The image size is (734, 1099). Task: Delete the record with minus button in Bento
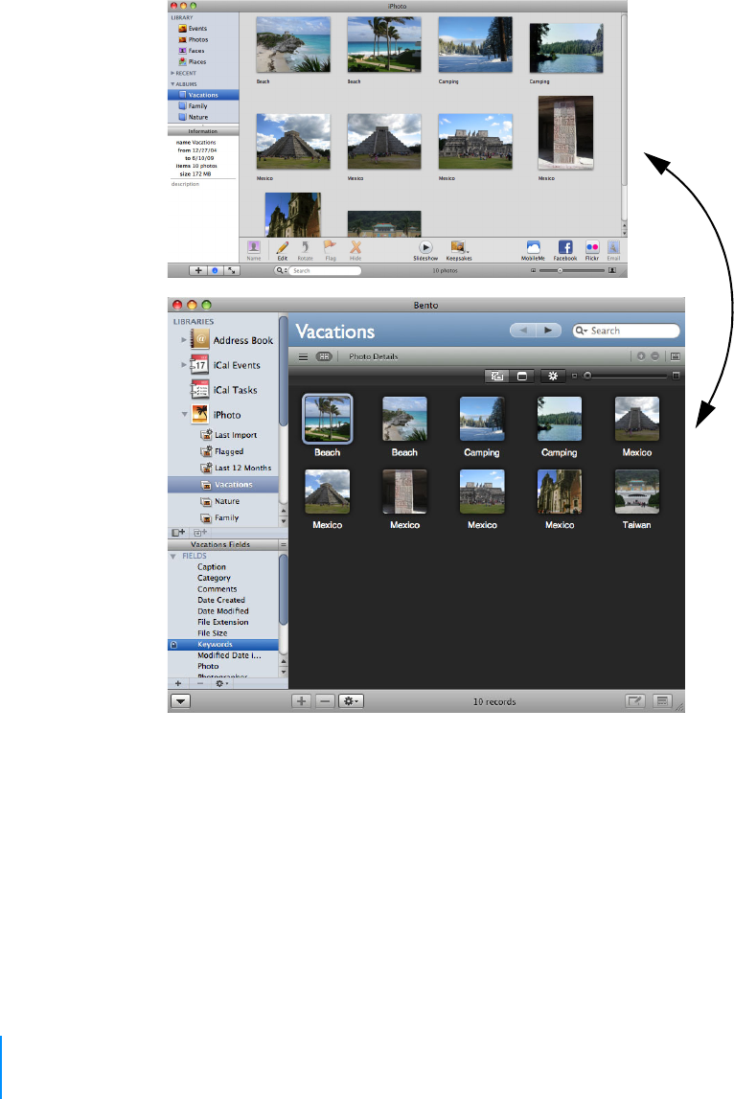[325, 701]
